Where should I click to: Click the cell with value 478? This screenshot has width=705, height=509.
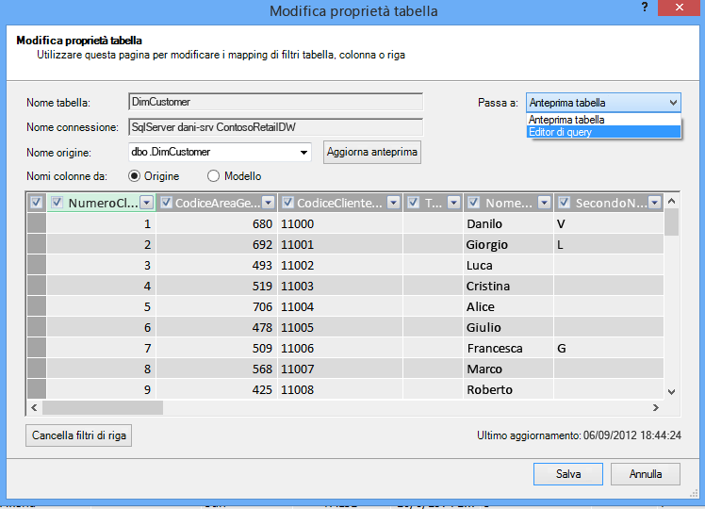217,327
